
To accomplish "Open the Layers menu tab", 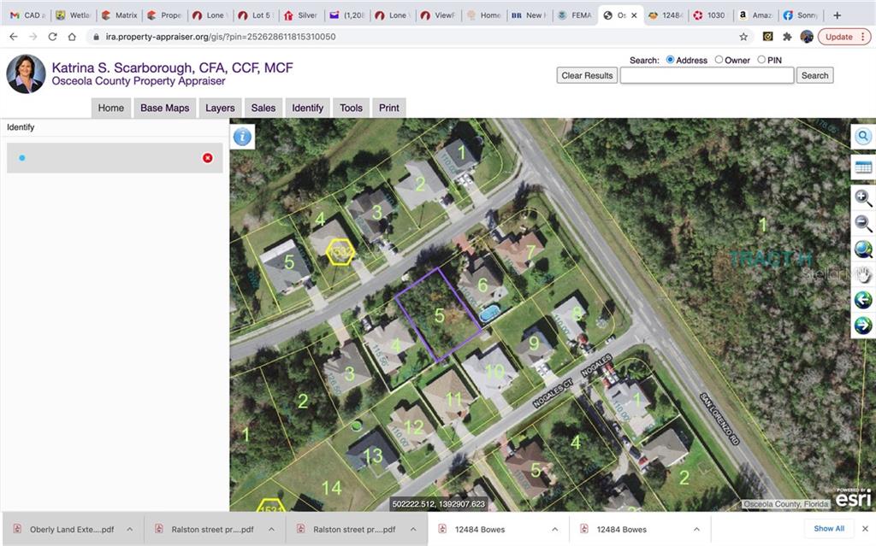I will pos(220,108).
